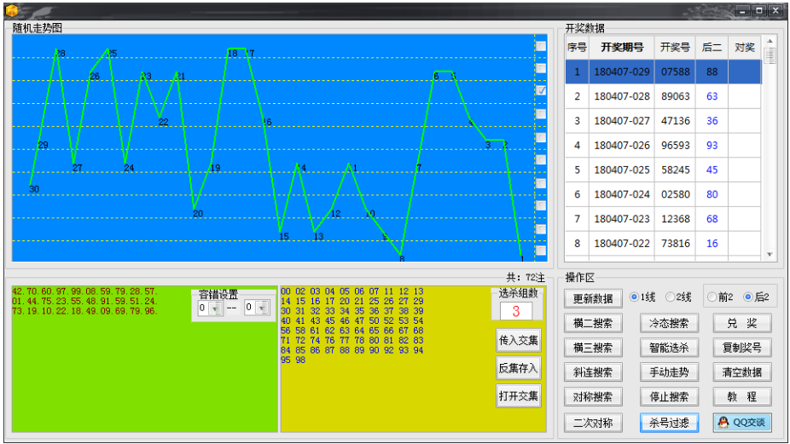790x444 pixels.
Task: Apply the 杀号过滤 filter
Action: [669, 423]
